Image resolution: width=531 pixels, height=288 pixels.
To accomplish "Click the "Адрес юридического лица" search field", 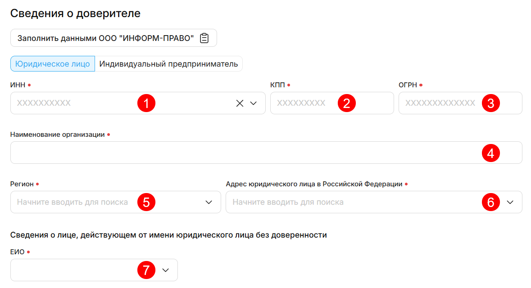I will (351, 202).
